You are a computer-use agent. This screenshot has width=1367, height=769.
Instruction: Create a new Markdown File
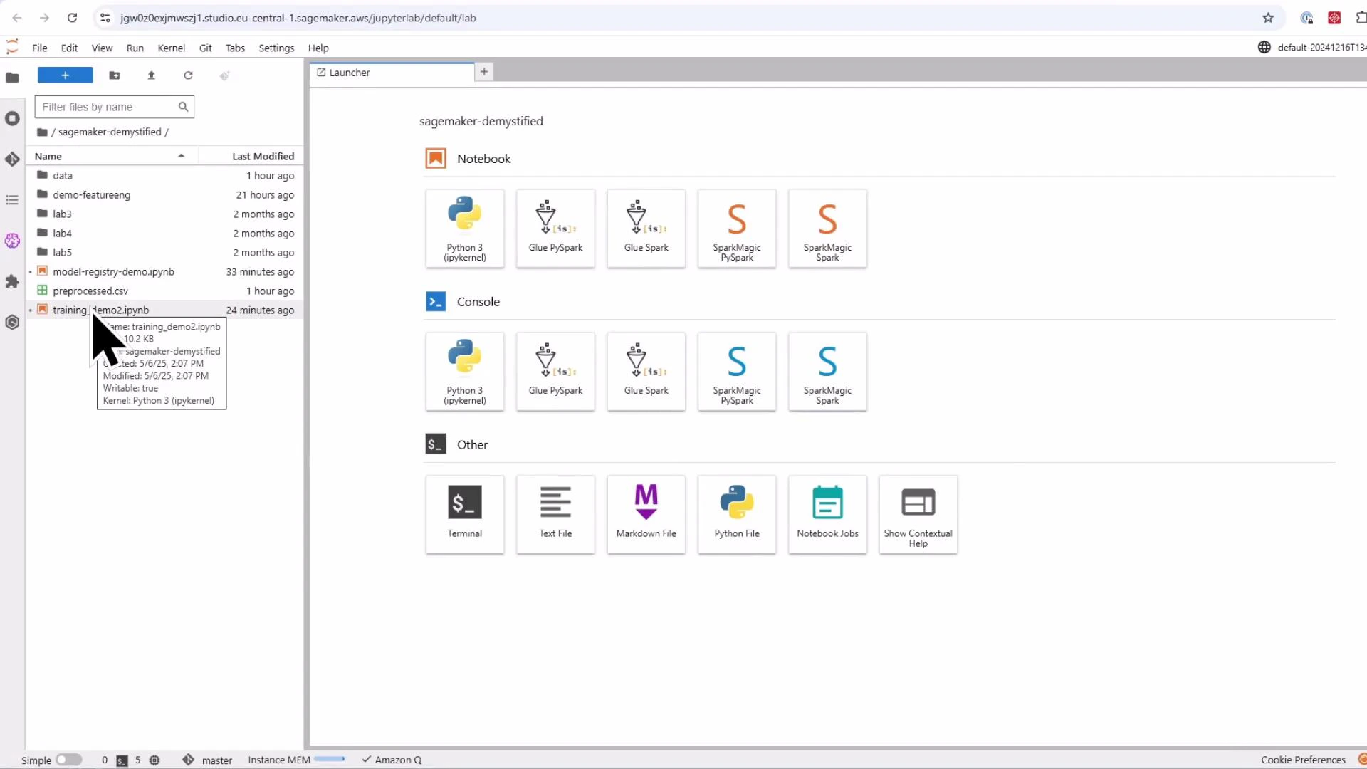tap(646, 513)
